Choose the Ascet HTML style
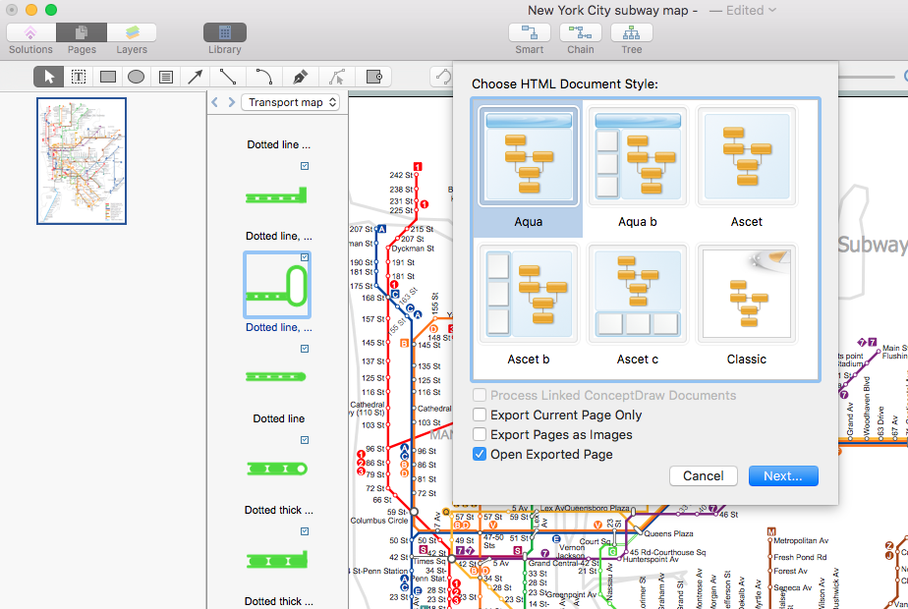Viewport: 908px width, 609px height. click(x=747, y=168)
